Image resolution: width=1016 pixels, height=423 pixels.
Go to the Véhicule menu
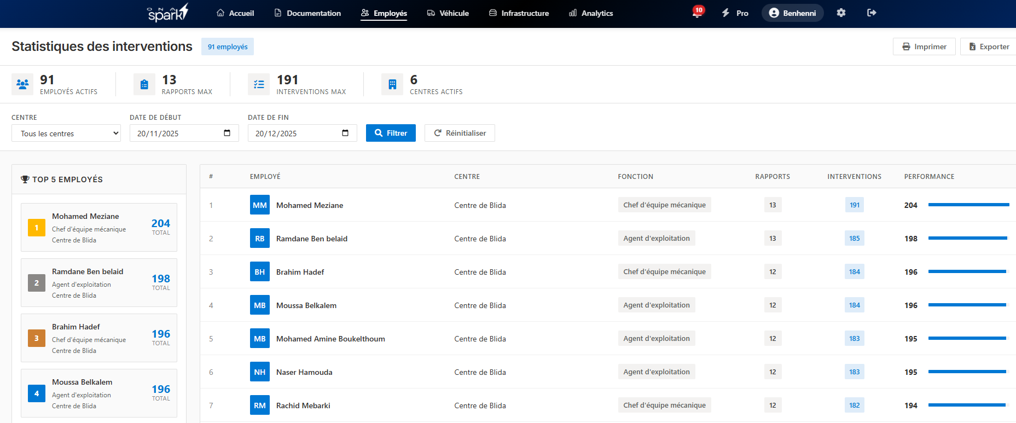448,13
